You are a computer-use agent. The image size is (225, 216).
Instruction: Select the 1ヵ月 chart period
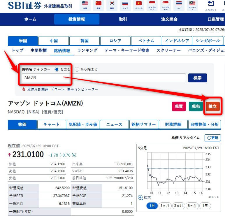tap(165, 206)
